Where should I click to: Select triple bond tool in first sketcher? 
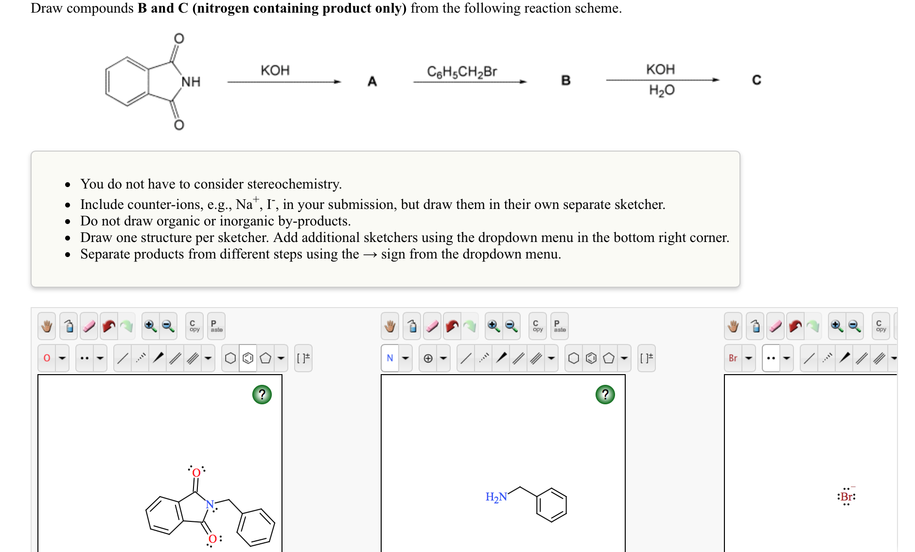193,358
